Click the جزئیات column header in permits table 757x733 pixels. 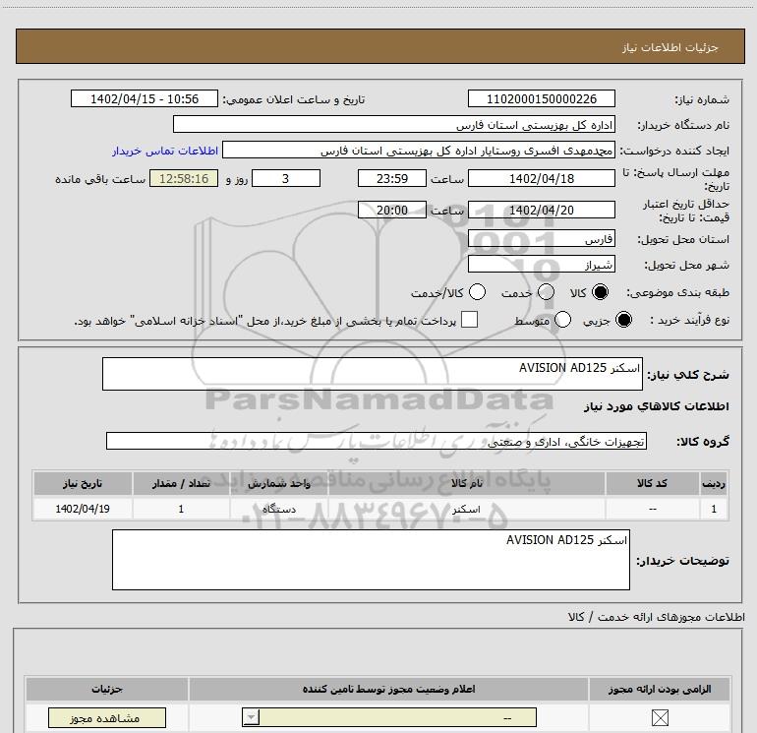tap(107, 689)
